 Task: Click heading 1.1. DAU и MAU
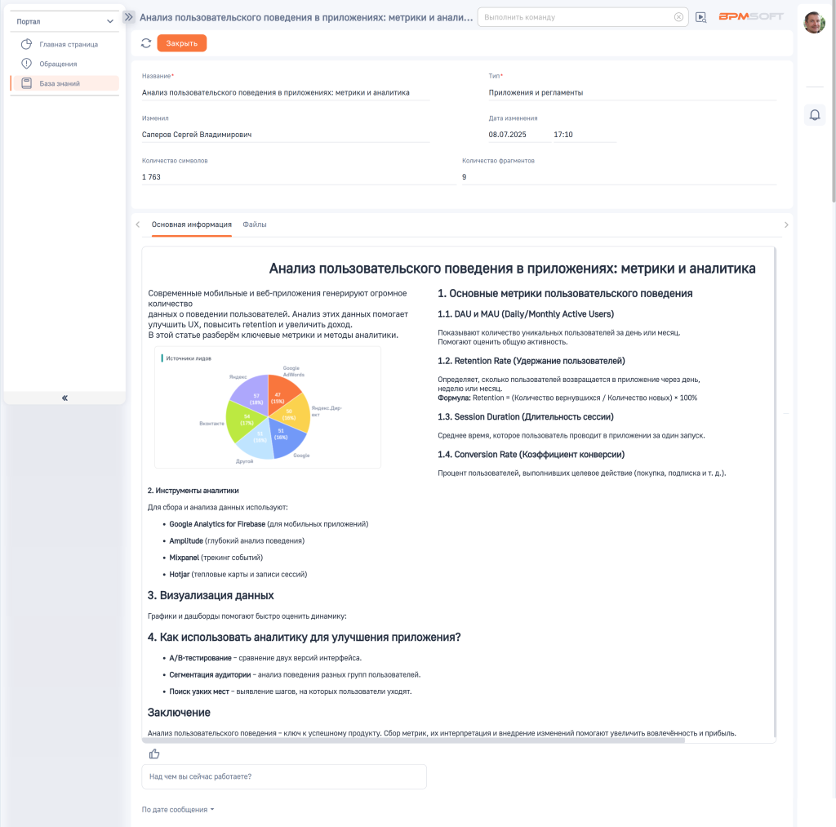click(526, 314)
